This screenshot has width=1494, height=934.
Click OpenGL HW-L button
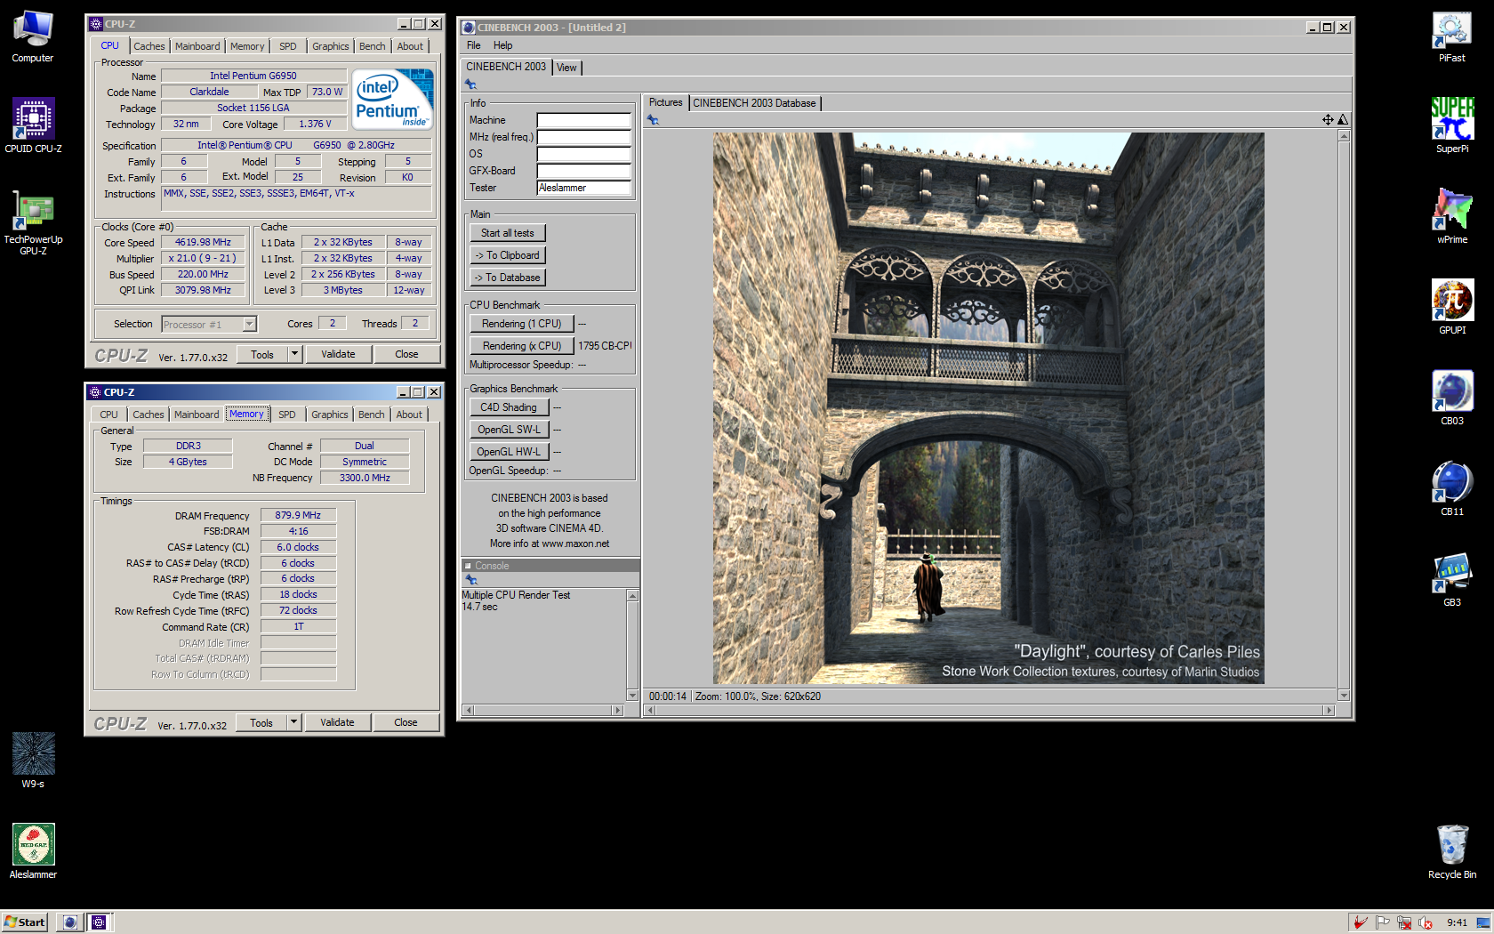[x=509, y=452]
